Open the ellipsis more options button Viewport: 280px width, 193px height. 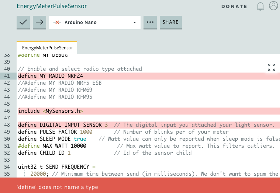[150, 22]
